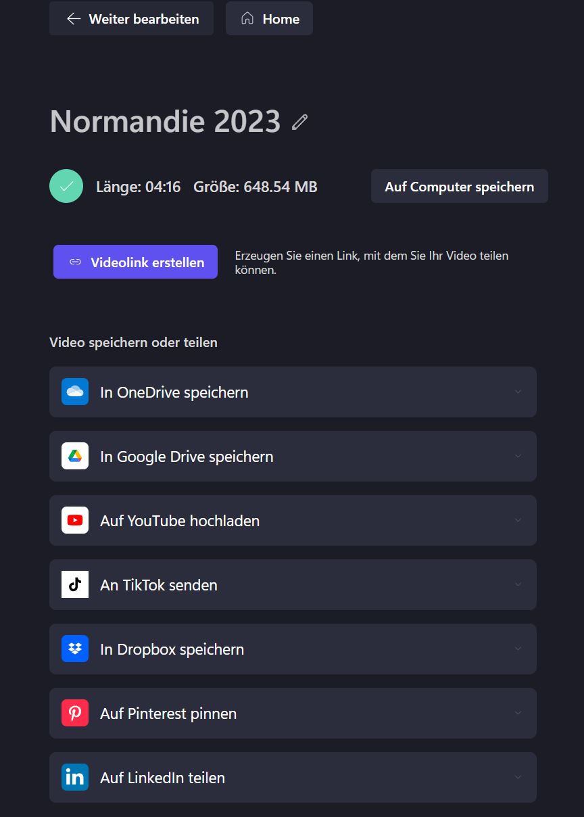The image size is (584, 817).
Task: Click the pencil icon beside Normandie 2023
Action: pos(299,122)
